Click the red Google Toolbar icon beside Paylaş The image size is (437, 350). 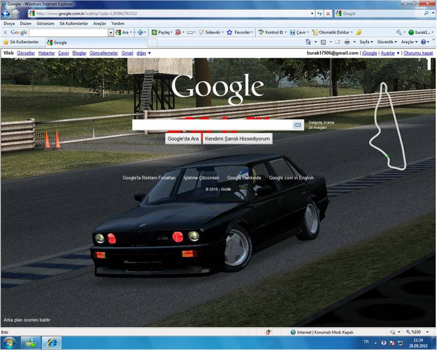click(178, 32)
